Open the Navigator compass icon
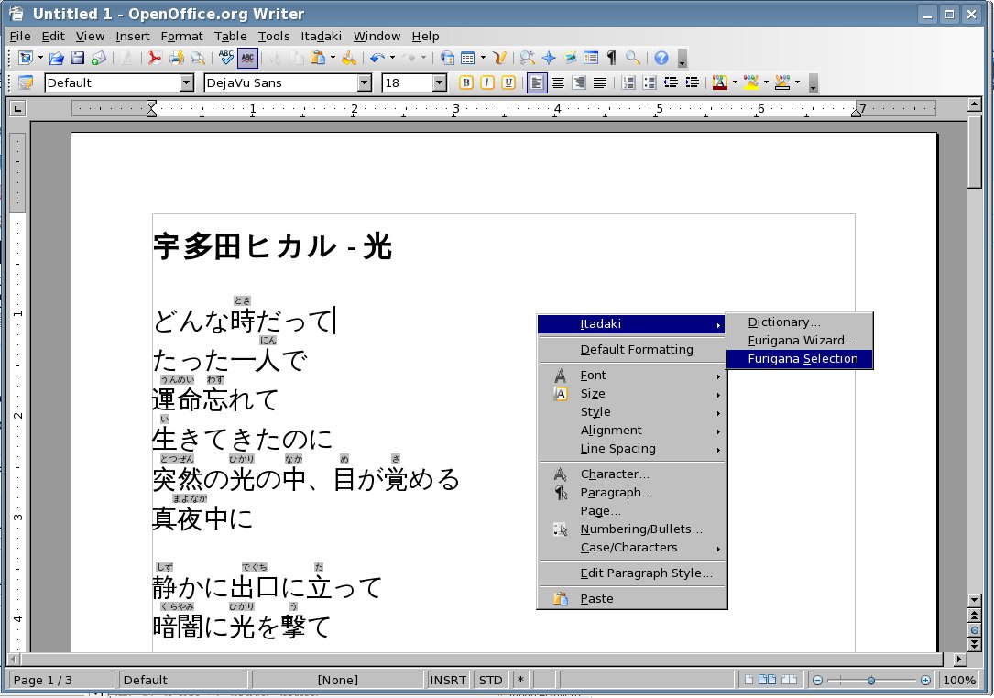The image size is (994, 698). pos(549,58)
